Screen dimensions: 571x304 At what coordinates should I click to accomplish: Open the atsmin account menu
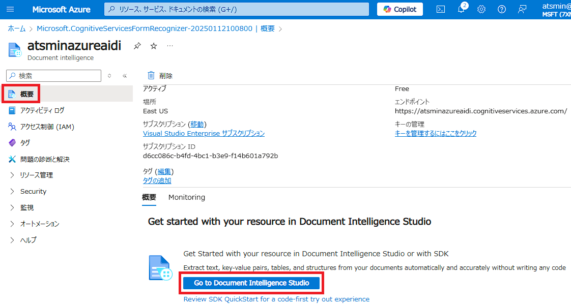click(x=556, y=10)
